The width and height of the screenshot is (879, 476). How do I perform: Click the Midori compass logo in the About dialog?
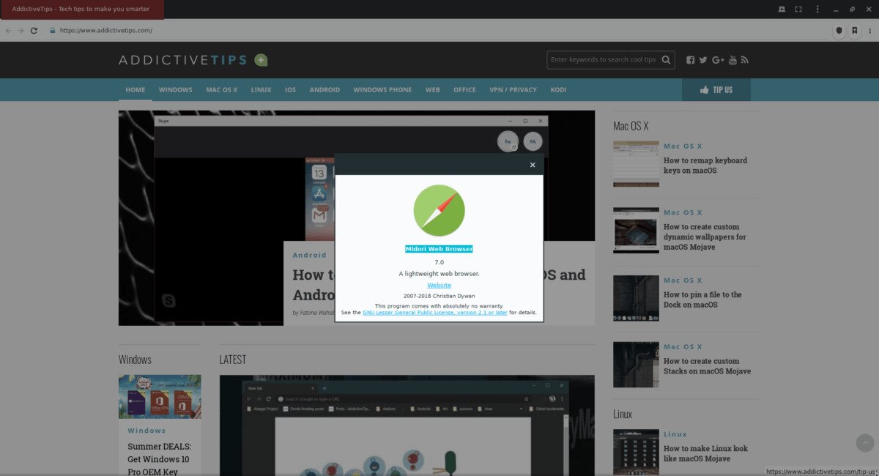pos(439,210)
